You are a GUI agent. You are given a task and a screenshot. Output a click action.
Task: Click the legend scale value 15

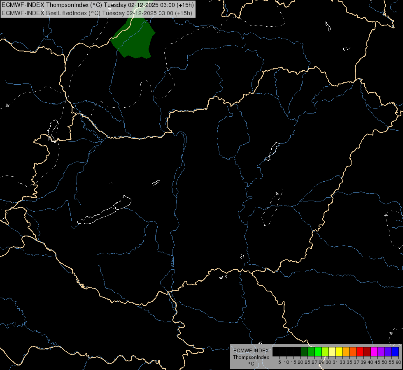(294, 362)
